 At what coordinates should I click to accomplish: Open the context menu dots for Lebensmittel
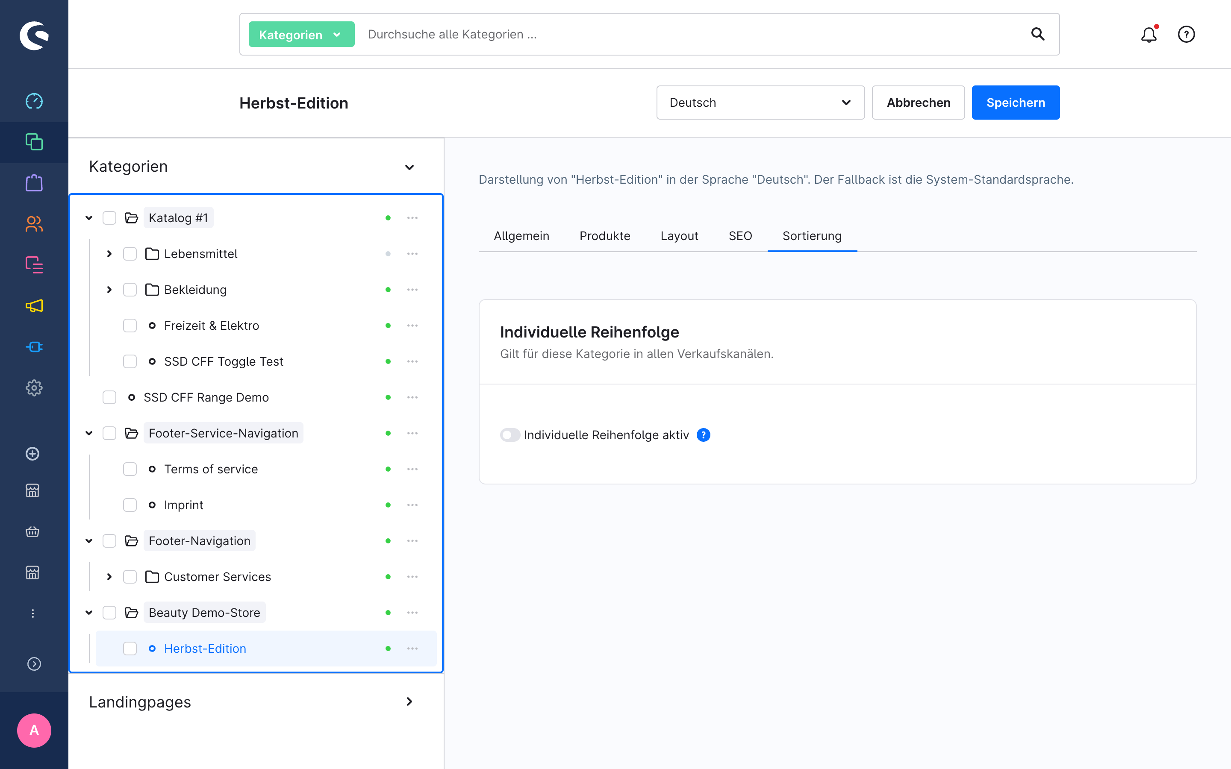(x=412, y=254)
